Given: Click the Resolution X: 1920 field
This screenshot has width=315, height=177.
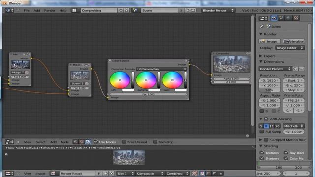Looking at the screenshot, I should click(269, 80).
